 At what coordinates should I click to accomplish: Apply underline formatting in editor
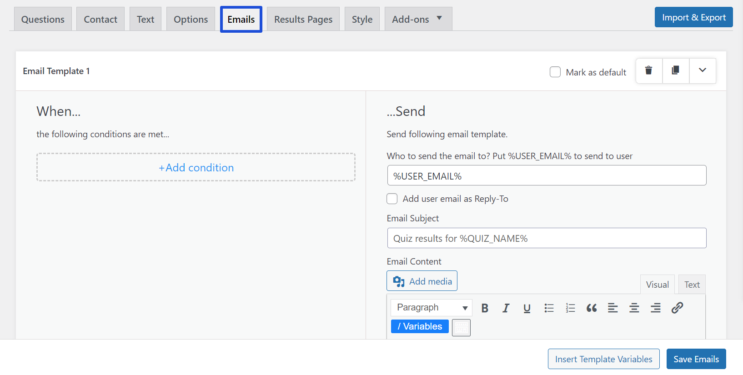click(x=527, y=308)
